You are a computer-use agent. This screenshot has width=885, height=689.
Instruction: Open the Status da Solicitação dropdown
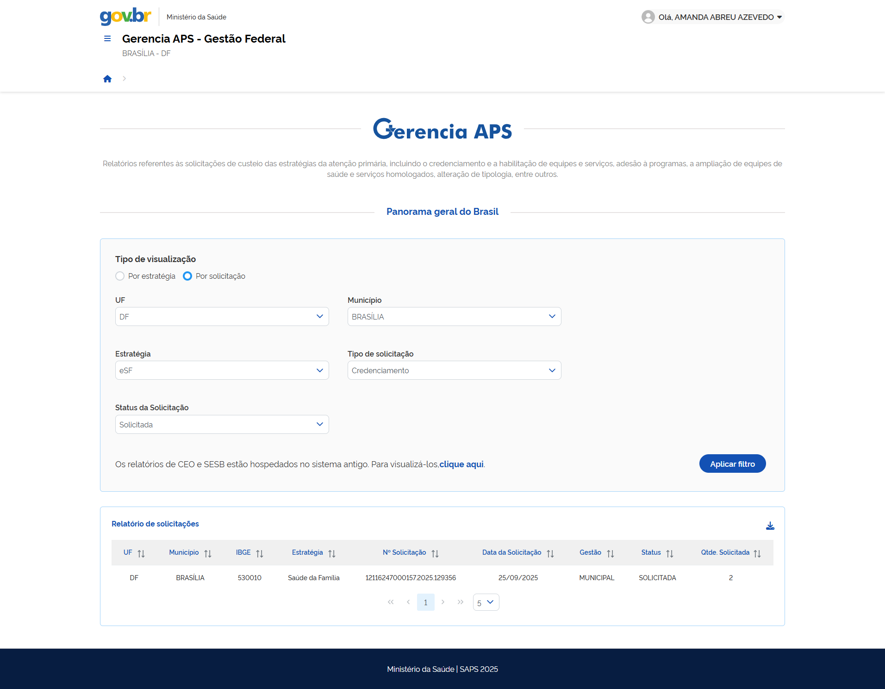(222, 425)
